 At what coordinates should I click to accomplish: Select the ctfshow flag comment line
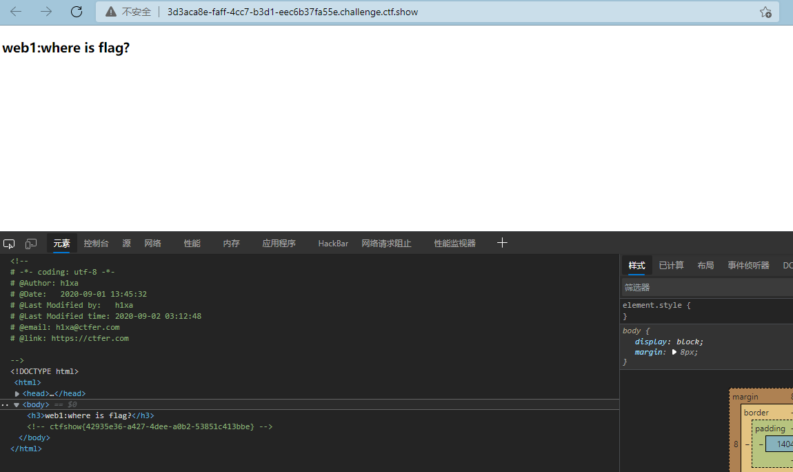(x=150, y=426)
